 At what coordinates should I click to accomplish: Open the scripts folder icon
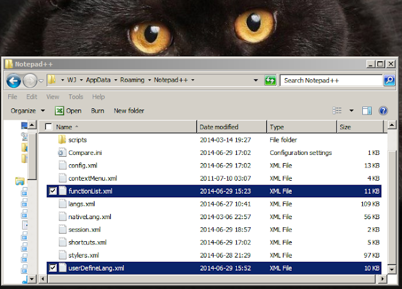click(62, 140)
